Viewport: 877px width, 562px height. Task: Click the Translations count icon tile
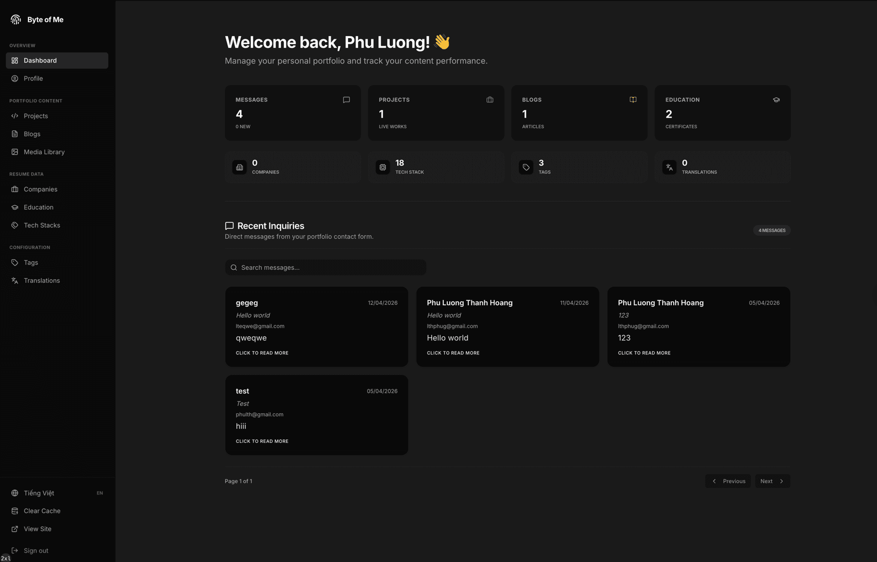669,167
